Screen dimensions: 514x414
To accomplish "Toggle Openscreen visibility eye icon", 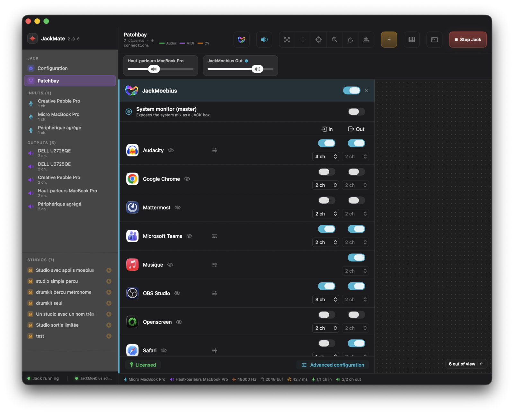I will (179, 322).
